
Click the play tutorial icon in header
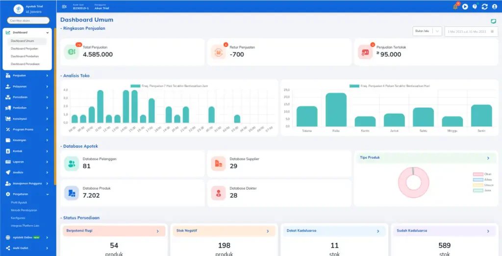[465, 7]
